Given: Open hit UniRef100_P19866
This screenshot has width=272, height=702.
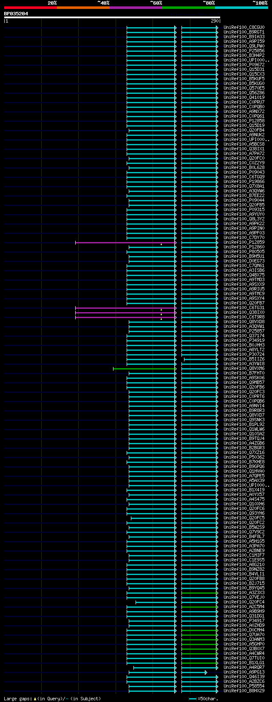Looking at the screenshot, I should 244,182.
